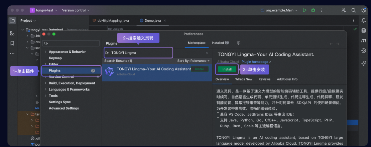This screenshot has height=147, width=371.
Task: Open more run actions kebab menu
Action: (x=322, y=10)
